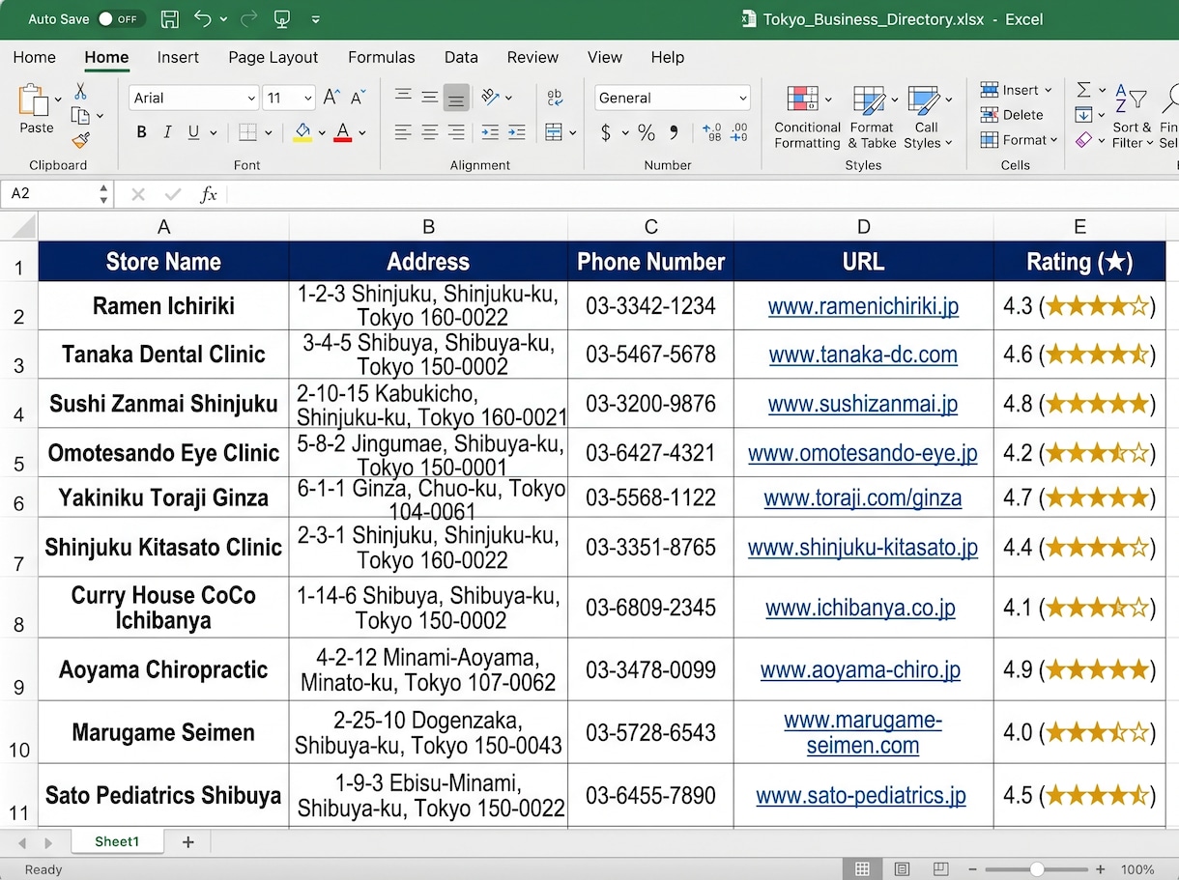Open the www.ramenichiriki.jp link
The height and width of the screenshot is (880, 1179).
(x=864, y=306)
